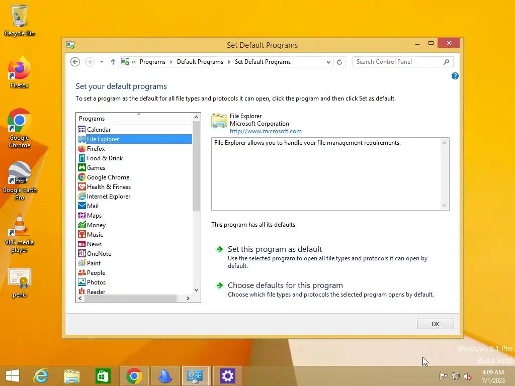Go to Default Programs breadcrumb
Viewport: 515px width, 386px height.
tap(200, 62)
